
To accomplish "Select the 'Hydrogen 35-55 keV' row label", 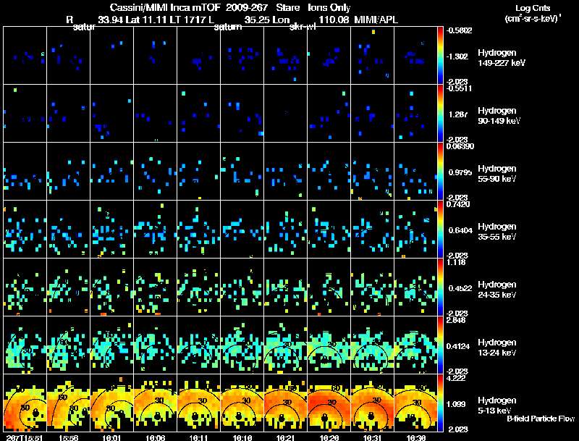I will click(x=497, y=232).
